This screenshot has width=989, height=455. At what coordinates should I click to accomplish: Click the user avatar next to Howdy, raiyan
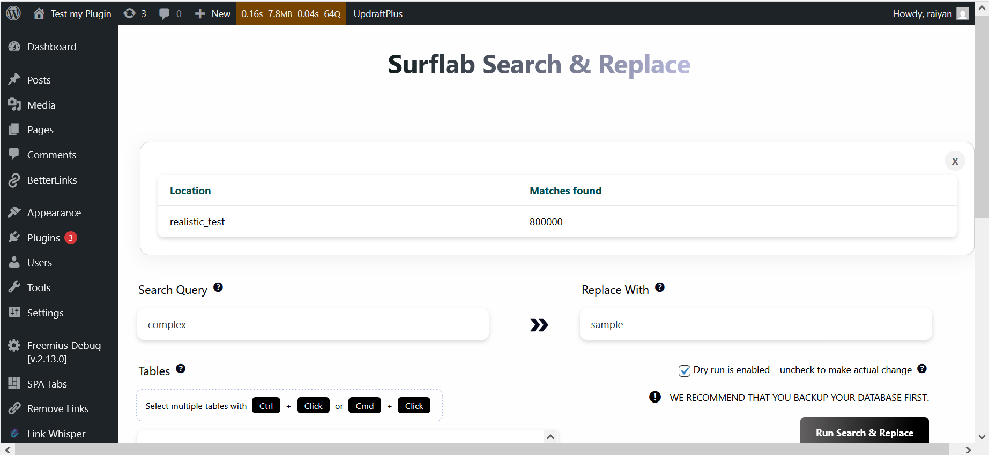point(963,14)
